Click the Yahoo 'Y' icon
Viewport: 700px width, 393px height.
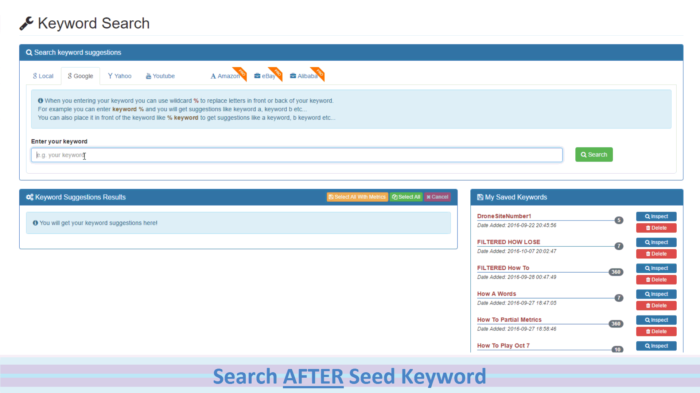[x=110, y=76]
